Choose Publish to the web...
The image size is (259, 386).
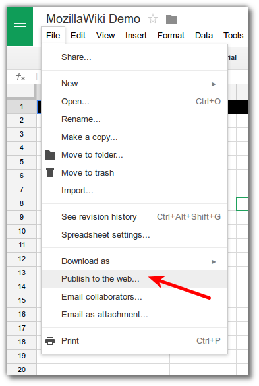click(x=134, y=279)
